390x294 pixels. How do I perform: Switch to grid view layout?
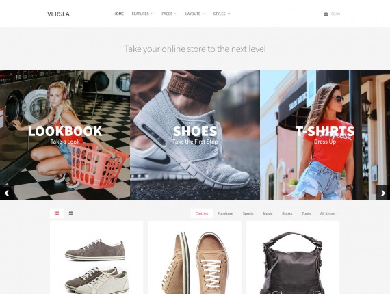(x=57, y=213)
